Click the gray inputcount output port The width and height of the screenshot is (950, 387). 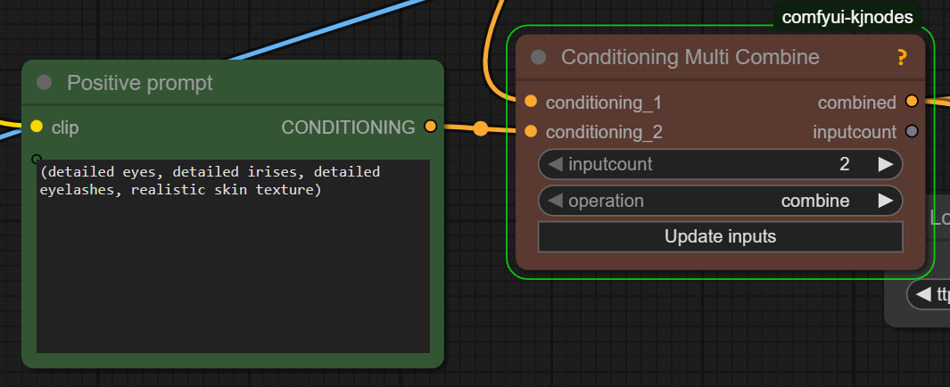coord(912,132)
